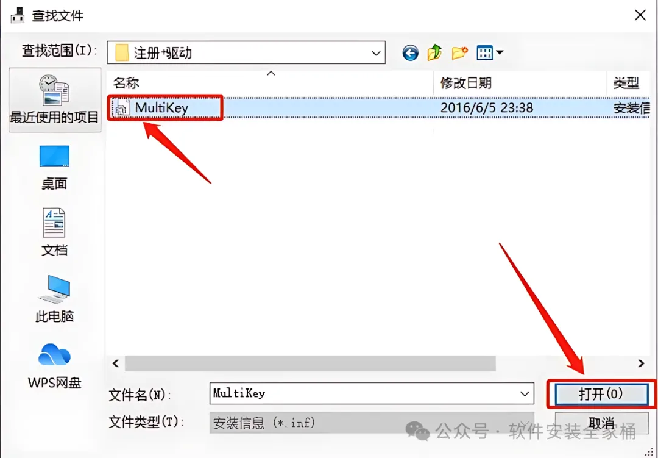Go up one folder level
Screen dimensions: 658x458
click(x=434, y=52)
